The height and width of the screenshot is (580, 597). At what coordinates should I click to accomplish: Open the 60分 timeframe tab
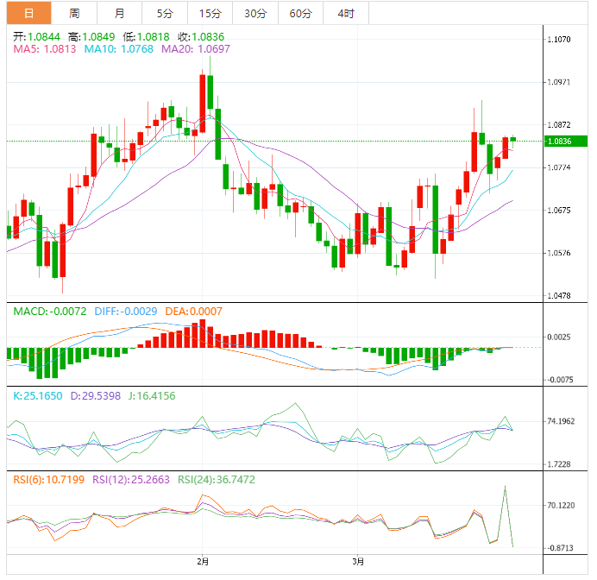300,13
